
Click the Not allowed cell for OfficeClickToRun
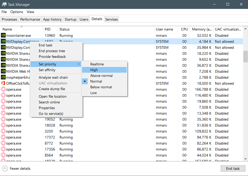tap(224, 83)
